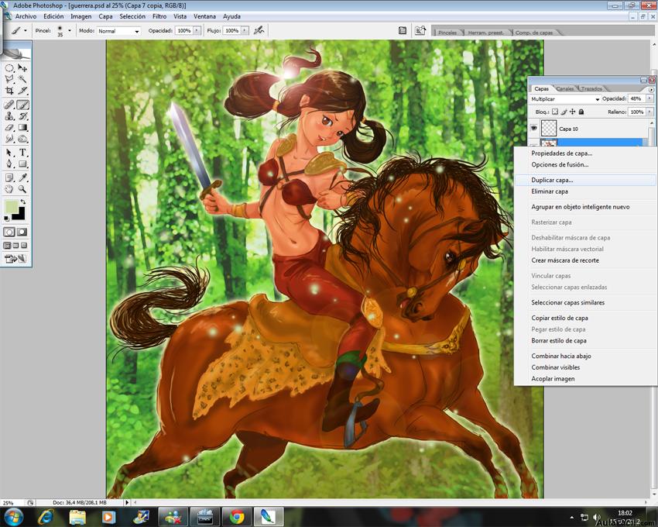Open the Archivo menu
The image size is (658, 527).
26,16
